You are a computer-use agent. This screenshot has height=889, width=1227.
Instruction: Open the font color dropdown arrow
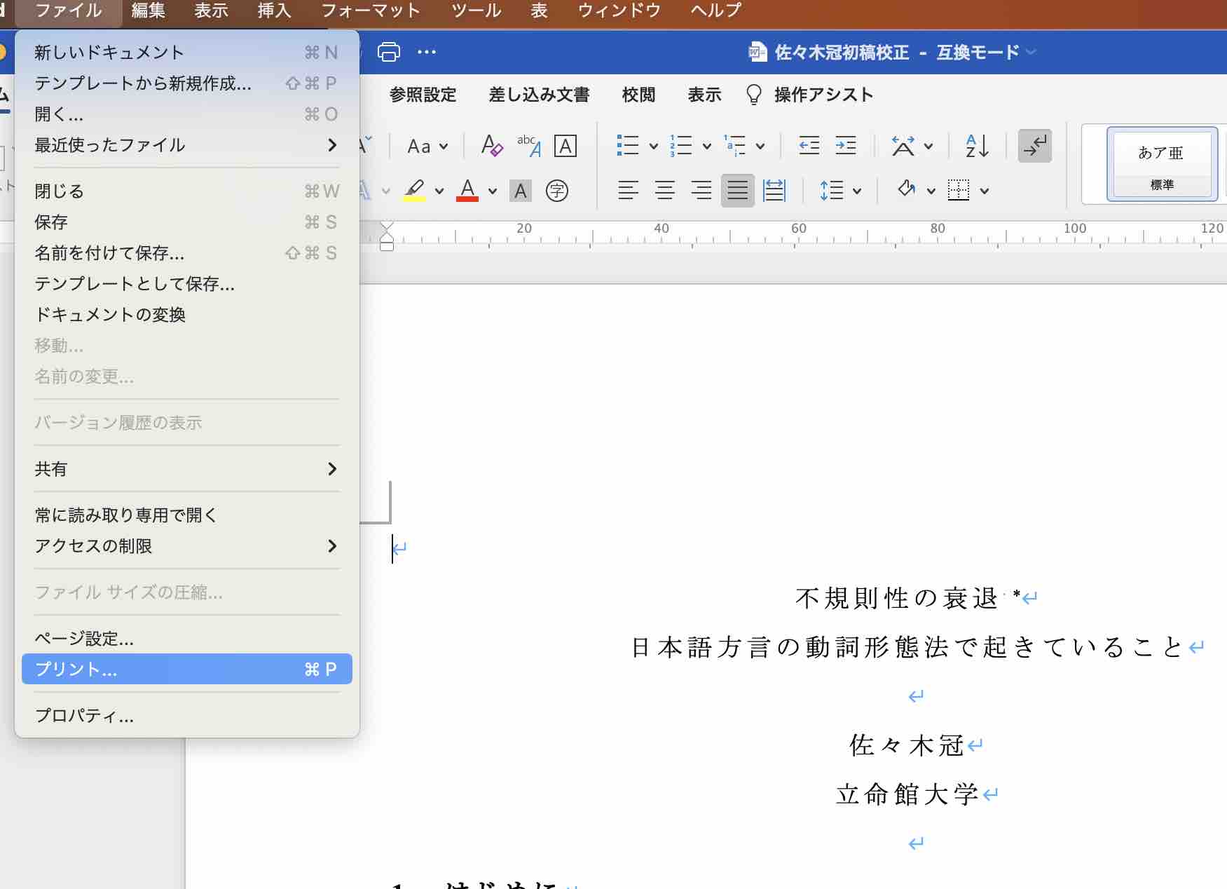tap(493, 191)
